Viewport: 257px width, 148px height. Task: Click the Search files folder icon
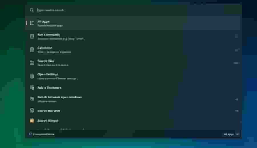[32, 63]
